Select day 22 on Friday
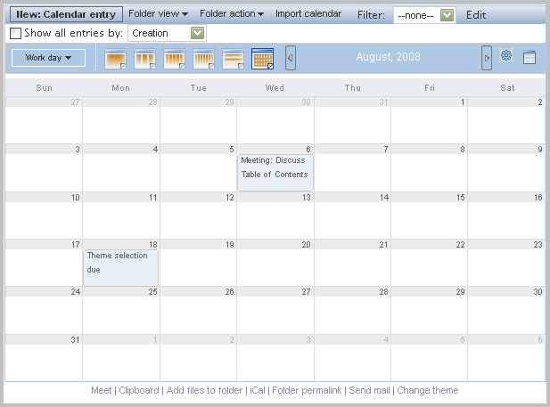550x407 pixels. 460,244
